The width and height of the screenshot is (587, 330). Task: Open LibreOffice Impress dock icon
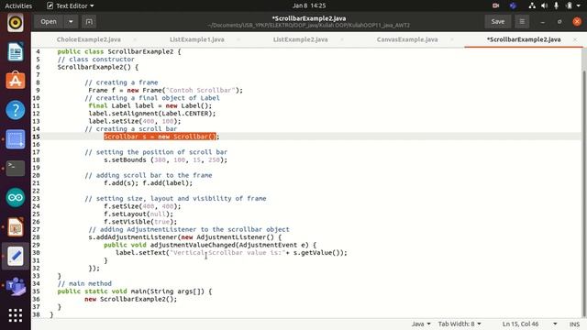16,226
